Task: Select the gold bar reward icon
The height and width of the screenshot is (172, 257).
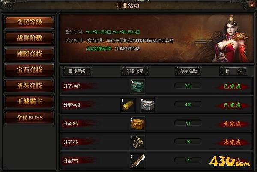Action: 128,105
